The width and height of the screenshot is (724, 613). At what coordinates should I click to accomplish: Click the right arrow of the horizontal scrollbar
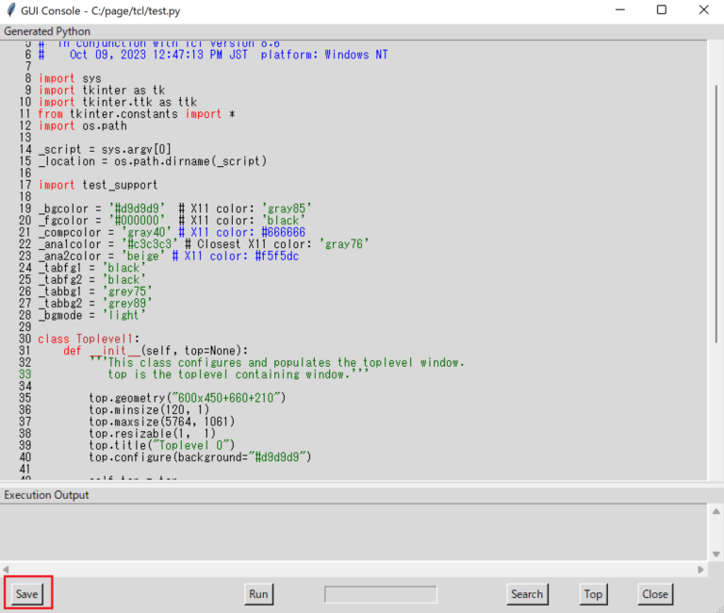click(700, 570)
